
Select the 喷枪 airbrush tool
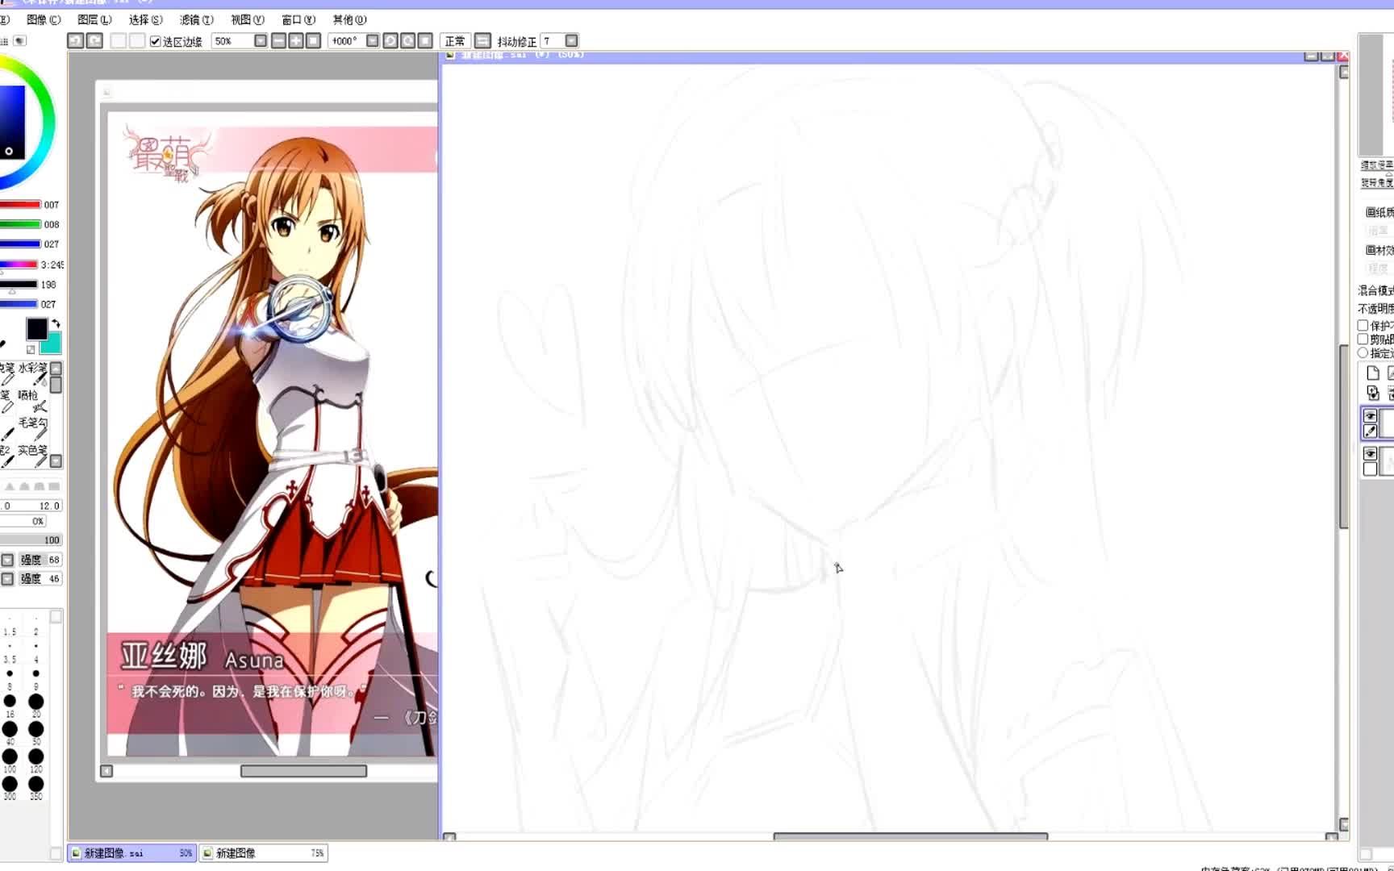[34, 402]
